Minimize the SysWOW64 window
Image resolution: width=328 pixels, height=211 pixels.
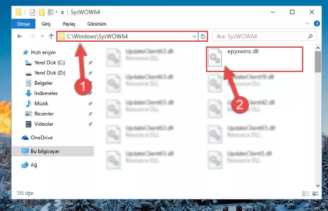pyautogui.click(x=273, y=12)
